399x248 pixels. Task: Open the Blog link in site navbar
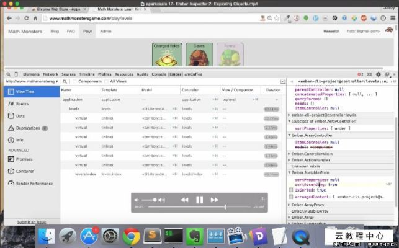click(x=55, y=31)
